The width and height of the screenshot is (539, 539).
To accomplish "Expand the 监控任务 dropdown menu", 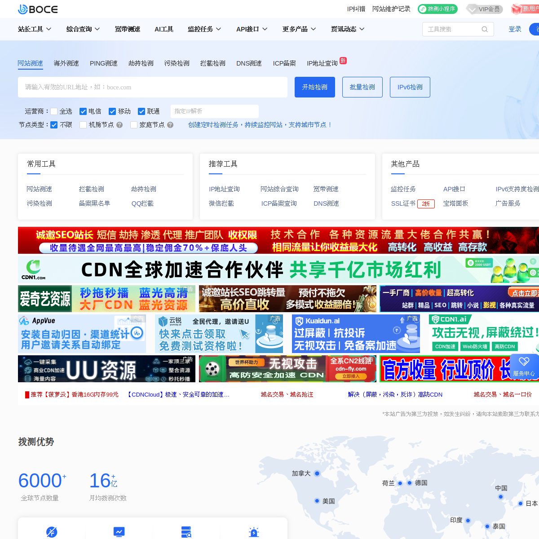I will pos(204,29).
